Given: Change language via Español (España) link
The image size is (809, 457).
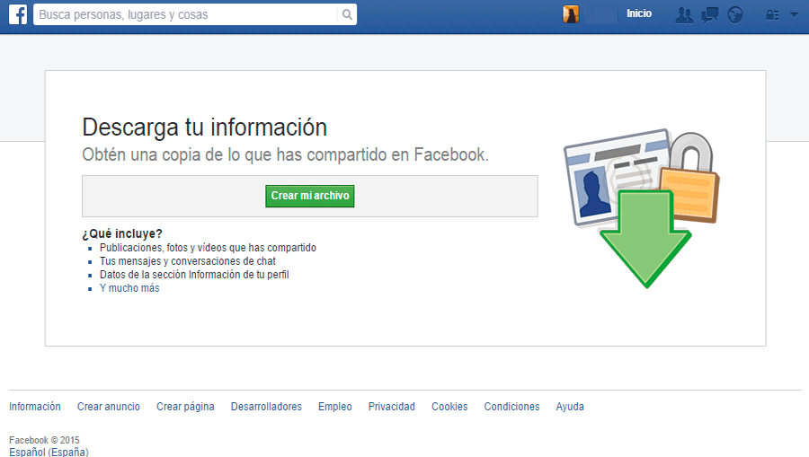Looking at the screenshot, I should pyautogui.click(x=49, y=452).
